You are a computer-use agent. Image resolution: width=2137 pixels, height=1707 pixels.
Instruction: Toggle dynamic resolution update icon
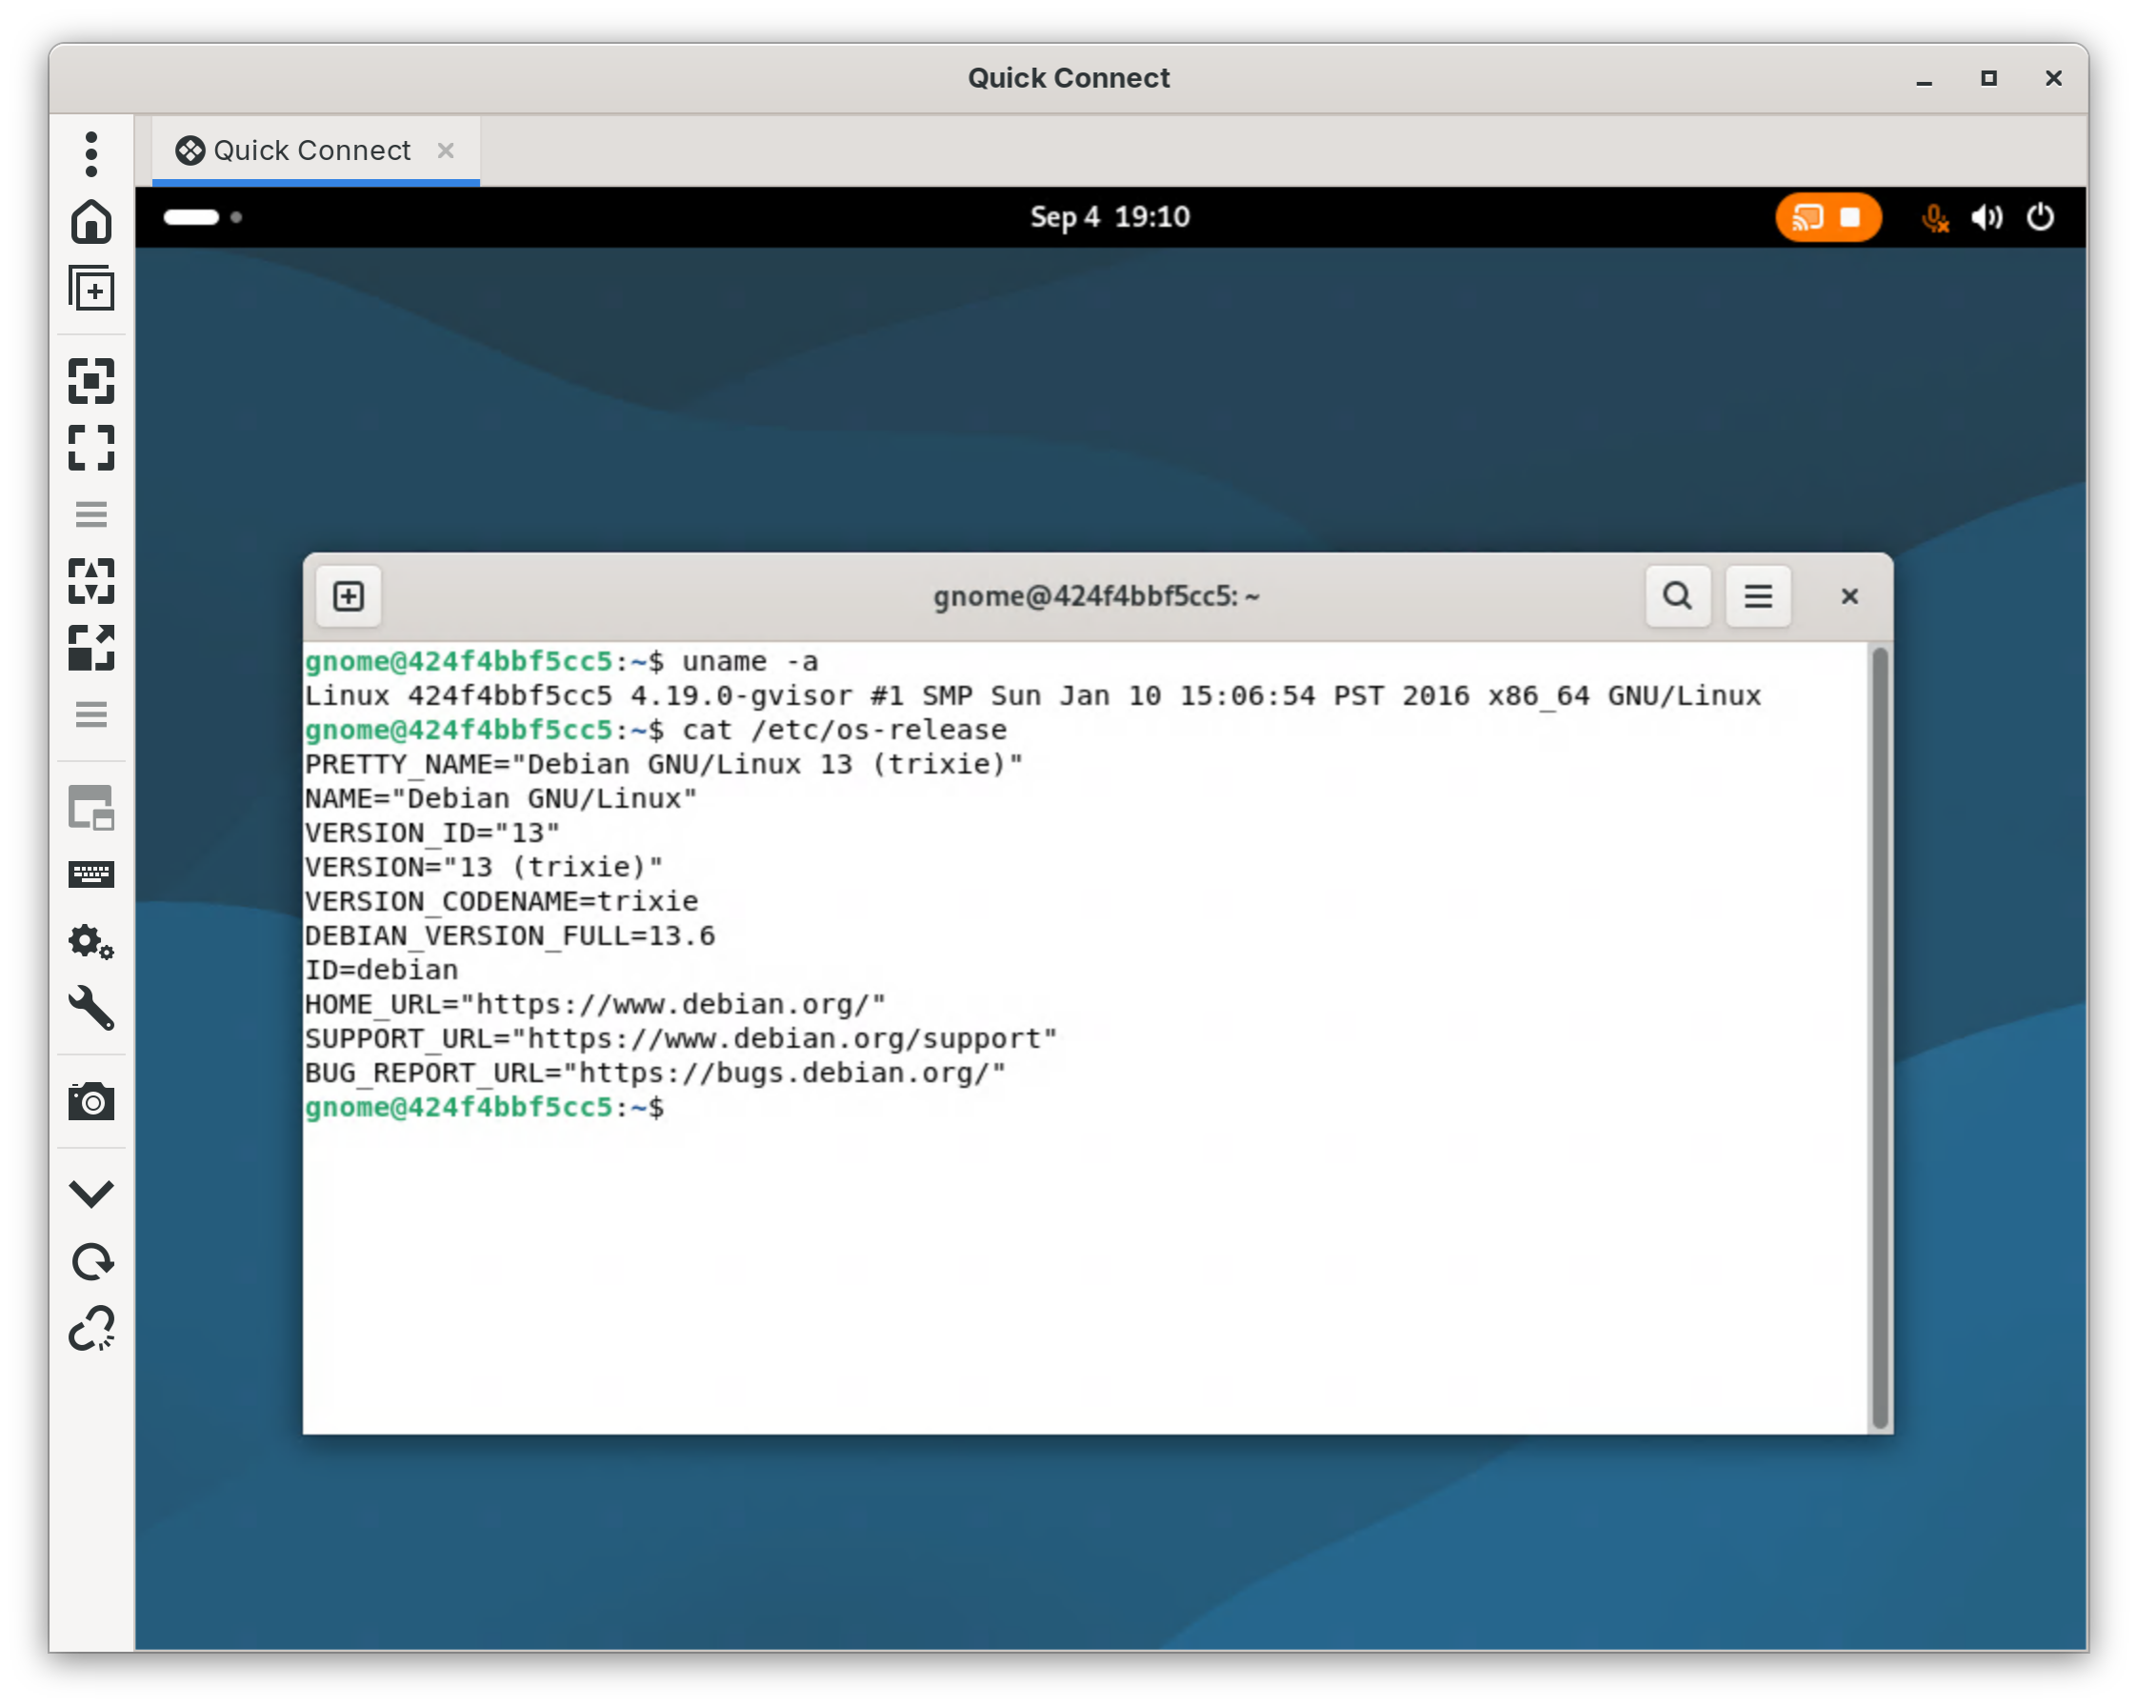coord(91,581)
